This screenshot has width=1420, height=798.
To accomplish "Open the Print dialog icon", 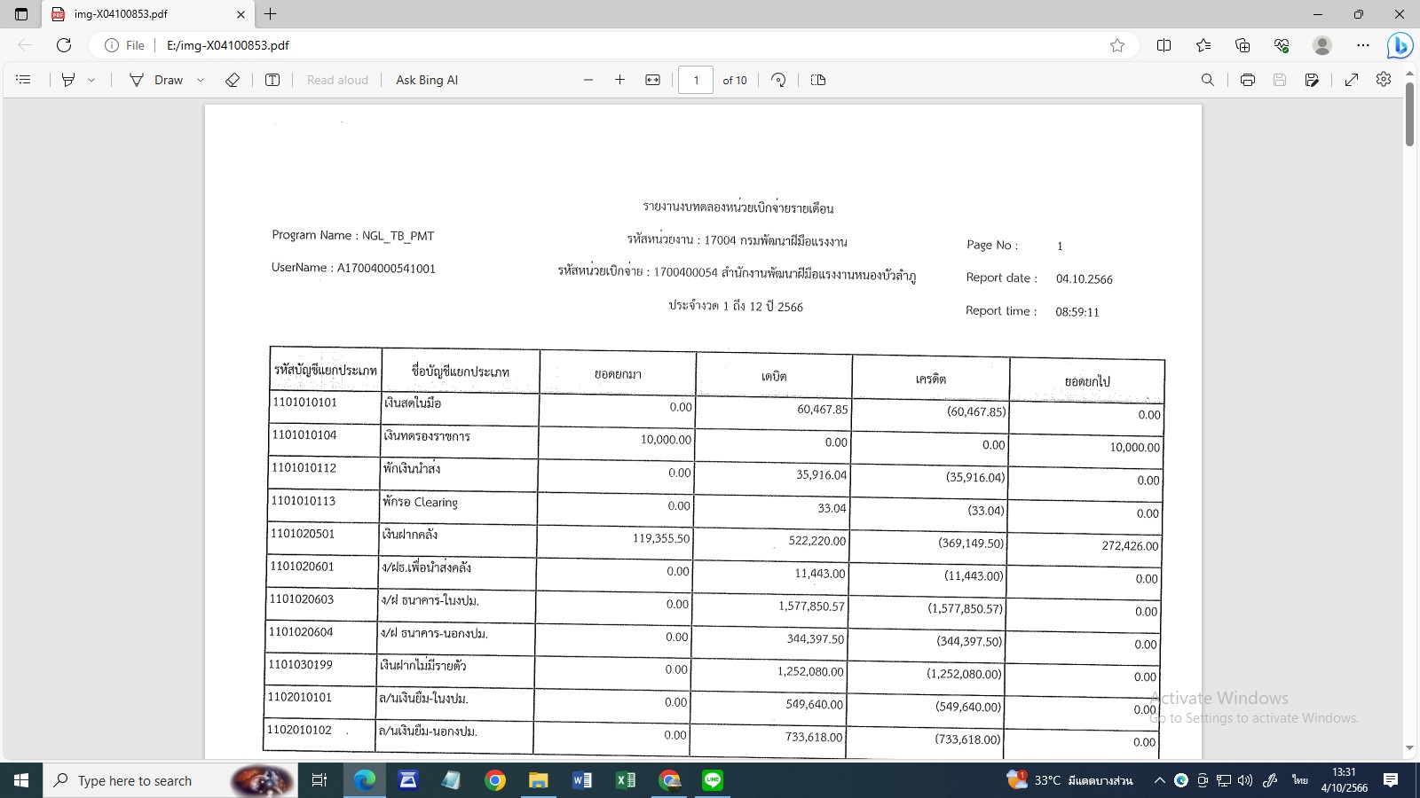I will click(1247, 80).
